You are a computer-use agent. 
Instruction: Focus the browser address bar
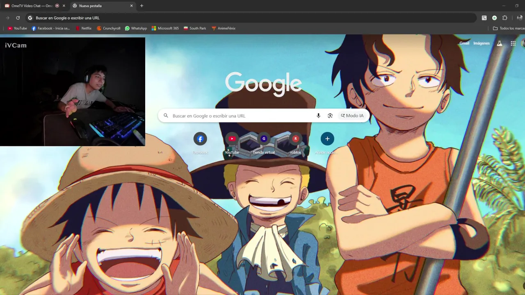point(251,18)
